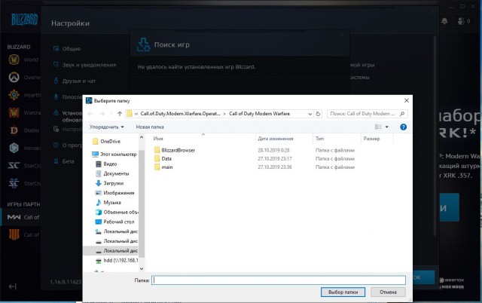The width and height of the screenshot is (482, 303).
Task: Create a new folder with Новая папка
Action: click(150, 127)
